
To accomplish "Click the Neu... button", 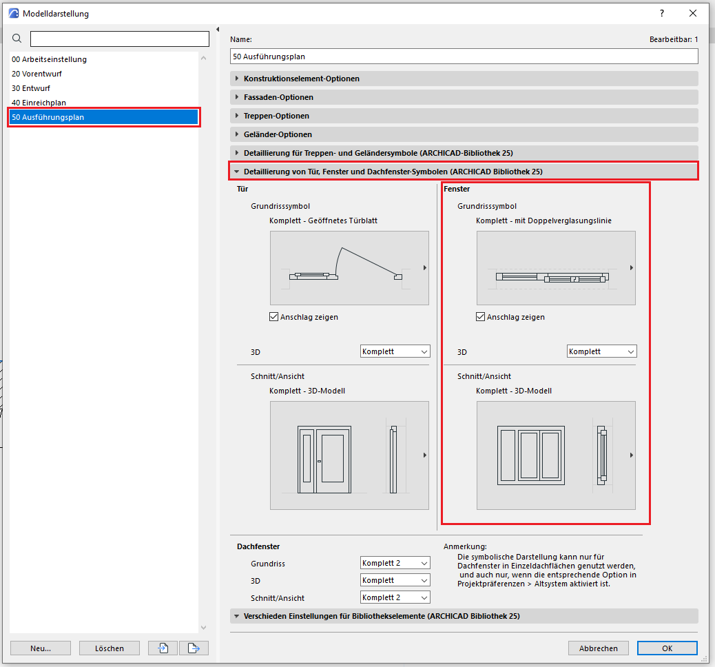I will tap(41, 648).
